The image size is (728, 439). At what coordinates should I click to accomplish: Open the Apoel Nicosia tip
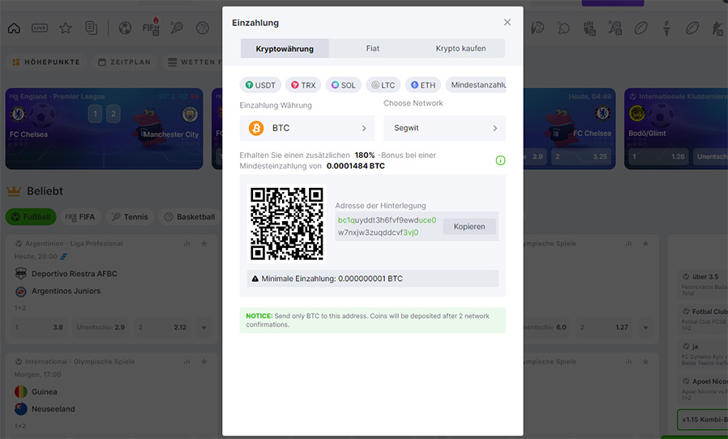pos(704,389)
